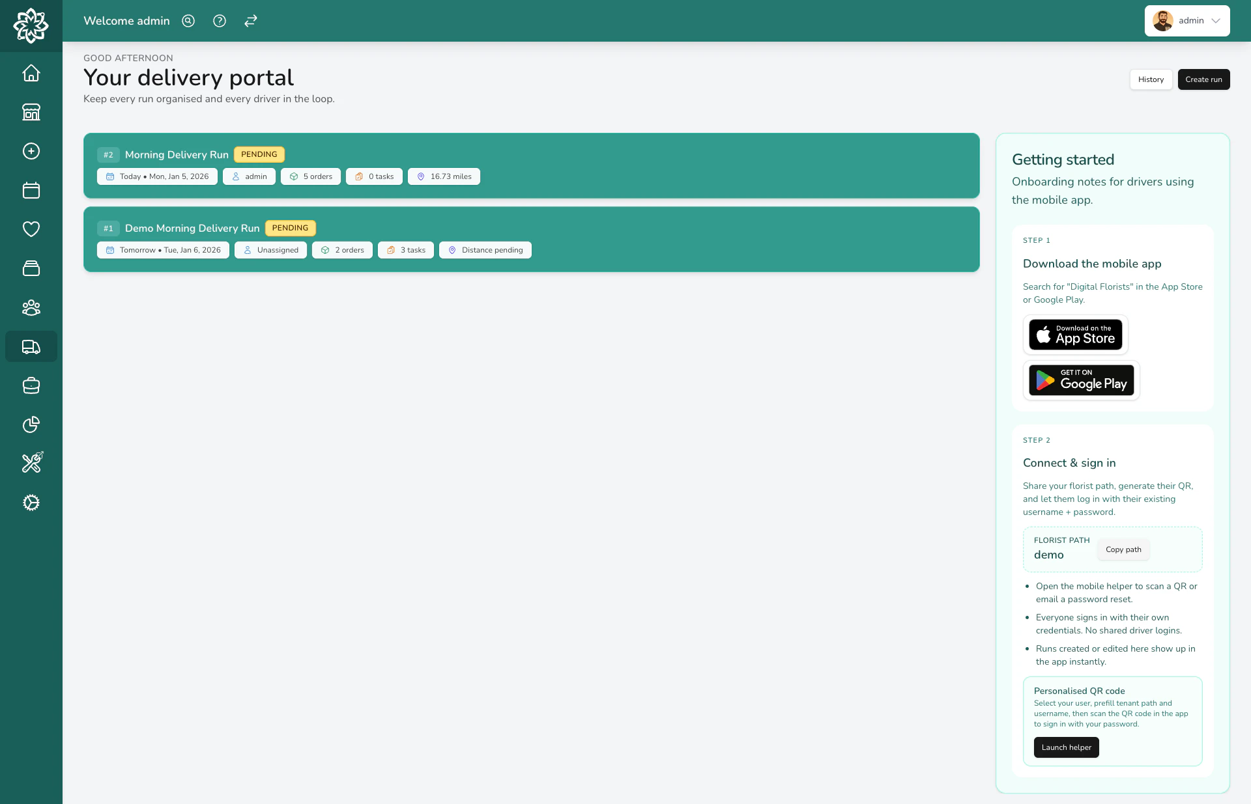
Task: Click the Create run button
Action: click(x=1203, y=79)
